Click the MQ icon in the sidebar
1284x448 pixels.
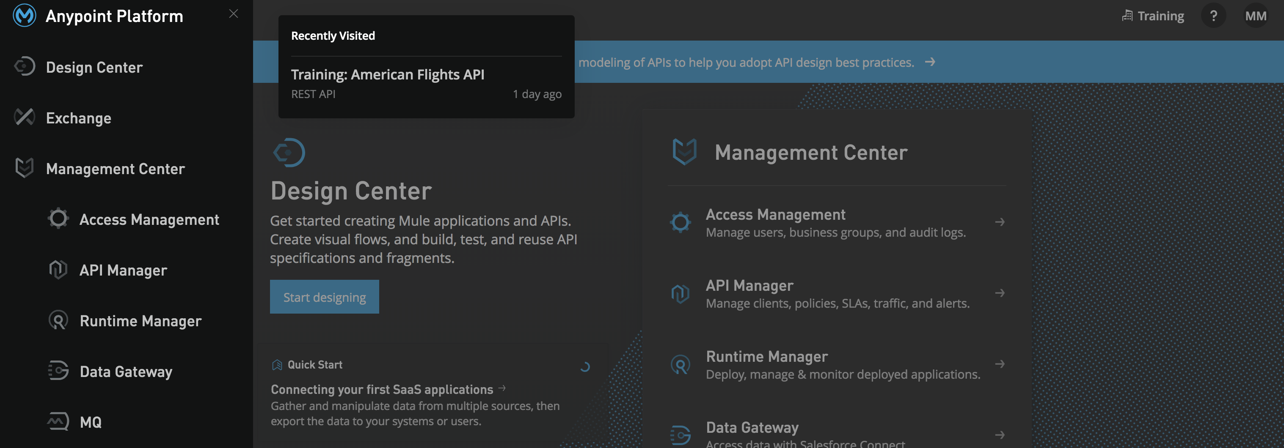[x=58, y=421]
